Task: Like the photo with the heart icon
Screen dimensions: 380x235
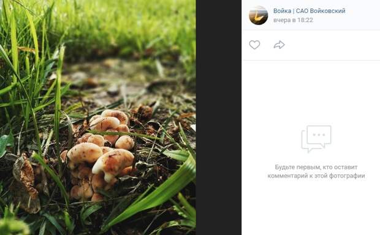Action: tap(254, 45)
